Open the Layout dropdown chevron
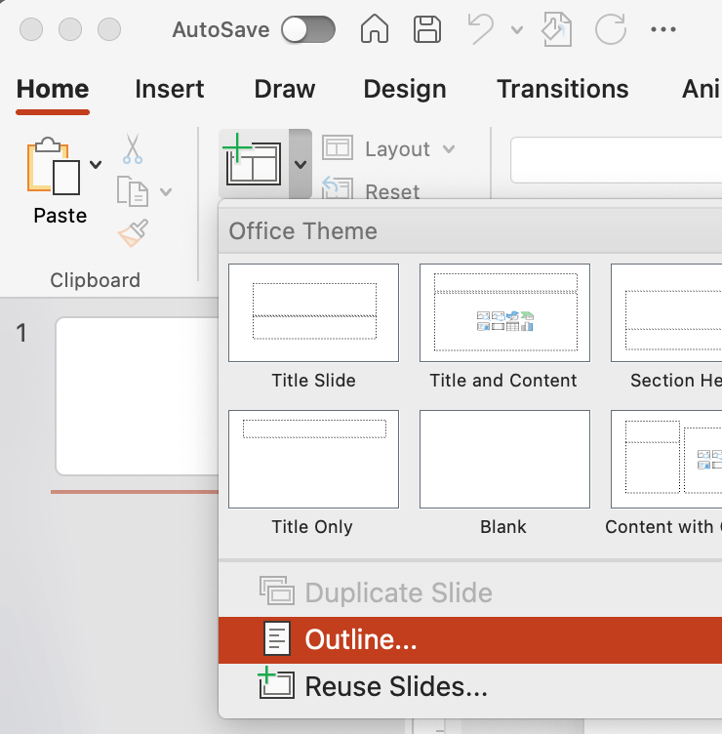The image size is (722, 734). tap(449, 149)
